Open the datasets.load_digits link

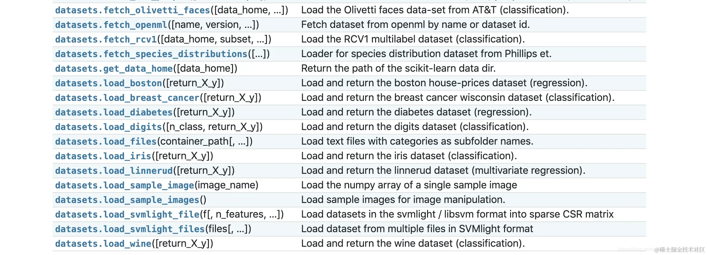108,127
